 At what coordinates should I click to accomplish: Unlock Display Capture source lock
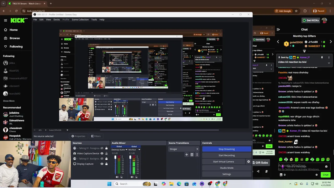click(x=106, y=164)
